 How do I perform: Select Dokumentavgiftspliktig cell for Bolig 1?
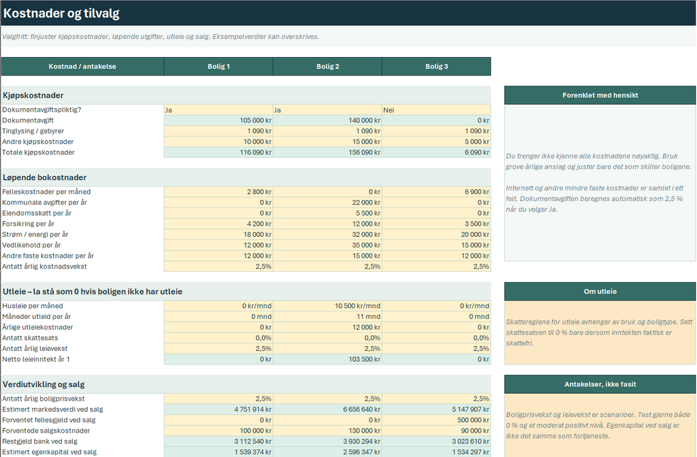click(218, 109)
